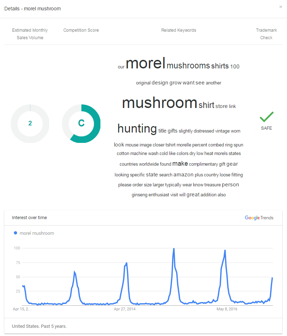
Task: Click the 'hunting' keyword
Action: click(x=137, y=129)
